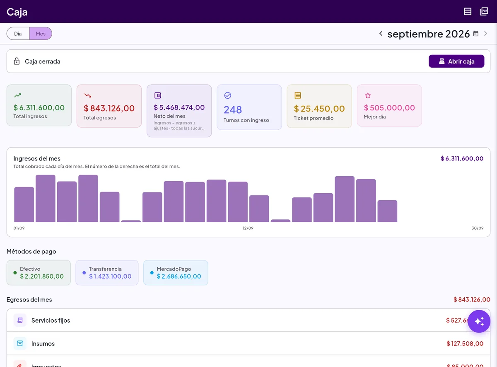
Task: Open the Turnos con ingreso card
Action: [x=249, y=107]
